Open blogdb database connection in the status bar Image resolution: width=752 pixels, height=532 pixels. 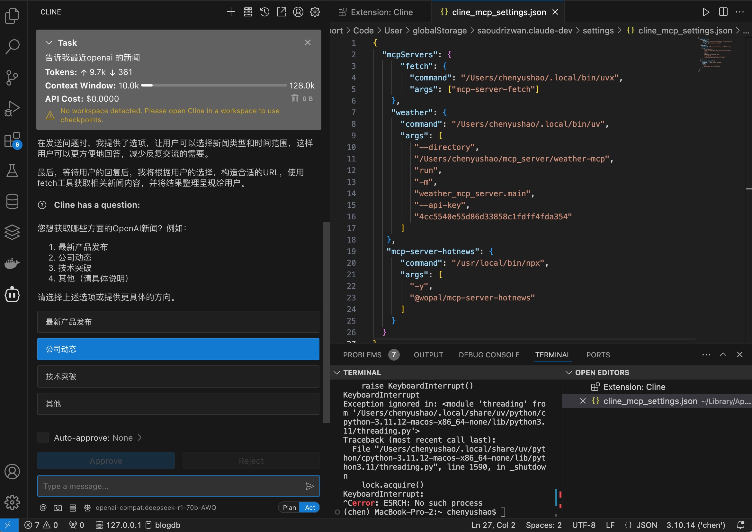163,525
